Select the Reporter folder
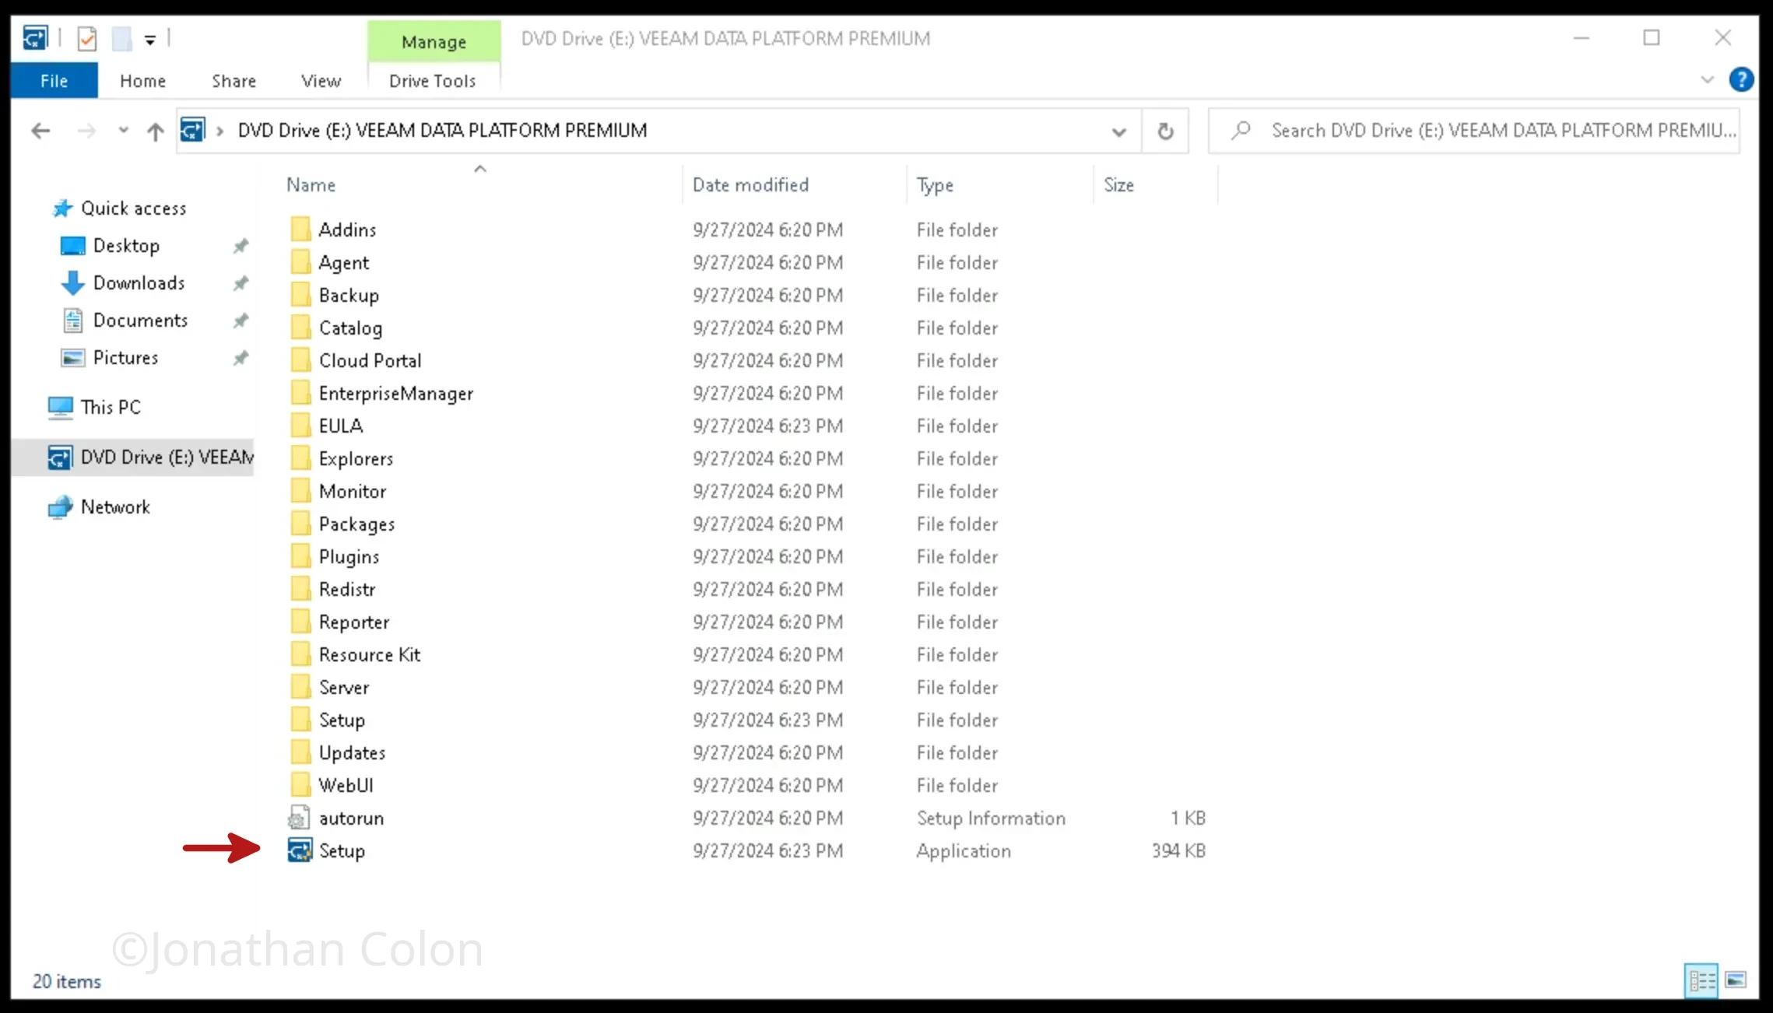This screenshot has width=1773, height=1013. coord(339,622)
